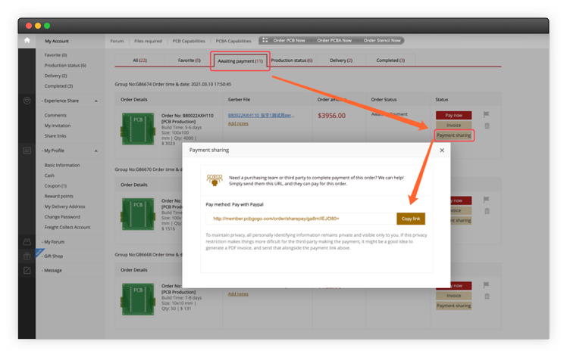Click Payment sharing for group G86670 order
The image size is (567, 357).
point(461,221)
